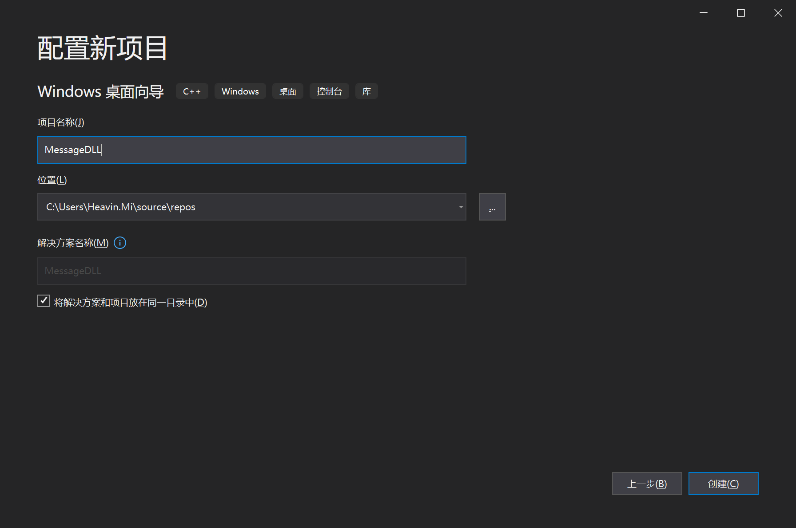
Task: Open the location path dropdown arrow
Action: [461, 207]
